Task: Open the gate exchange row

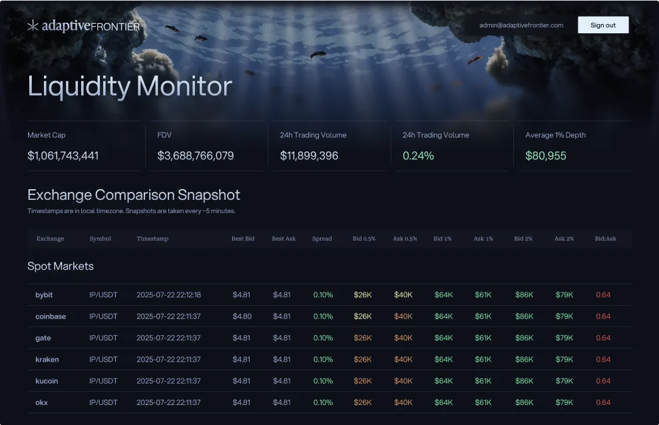Action: pos(43,338)
